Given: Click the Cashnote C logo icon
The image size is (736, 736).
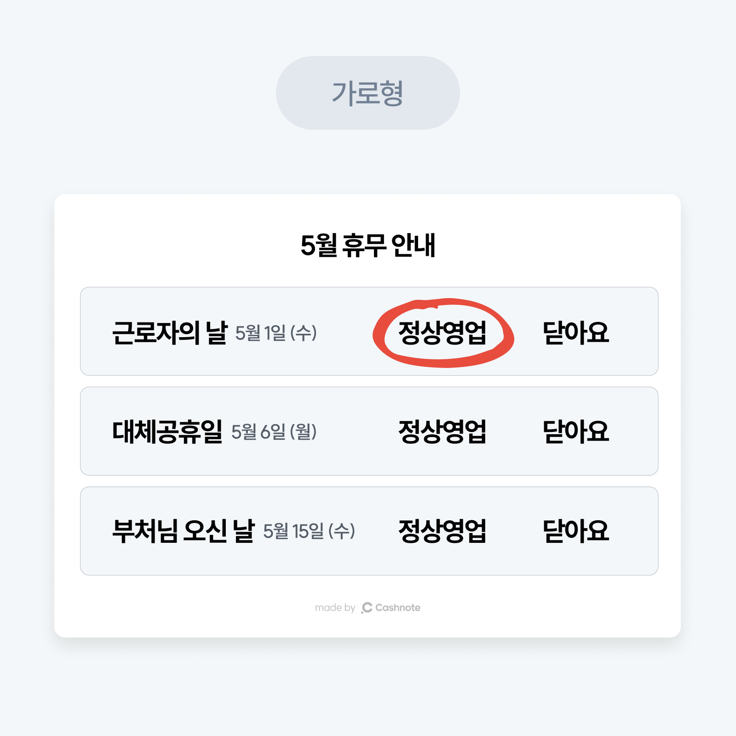Looking at the screenshot, I should [367, 608].
